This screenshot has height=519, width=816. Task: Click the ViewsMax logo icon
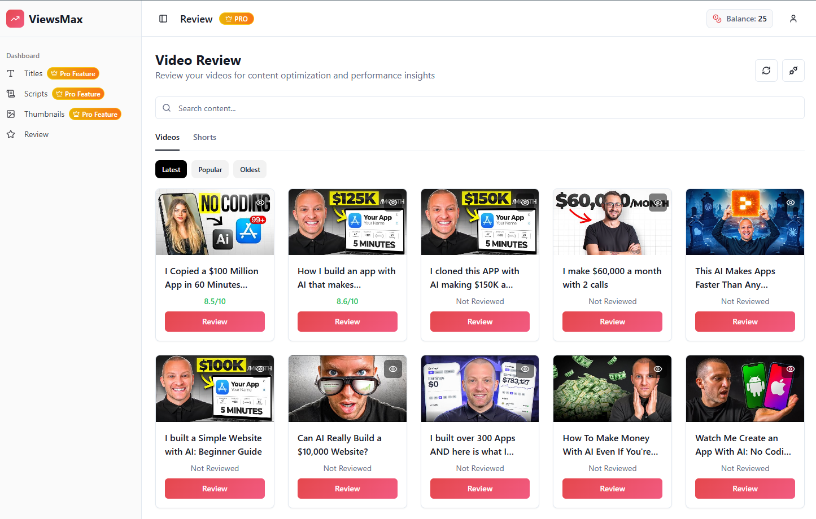point(15,19)
